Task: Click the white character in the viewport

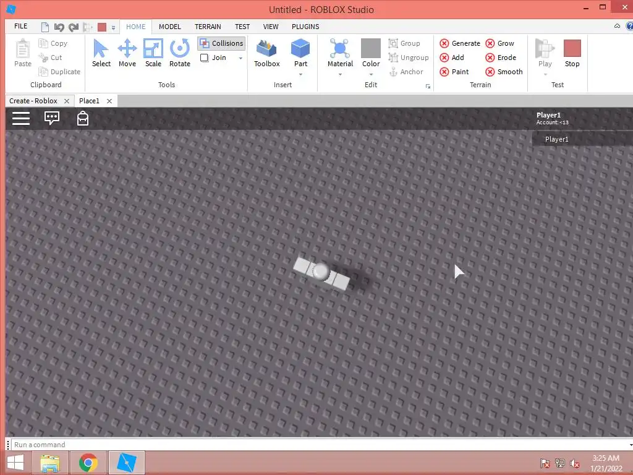Action: point(321,273)
